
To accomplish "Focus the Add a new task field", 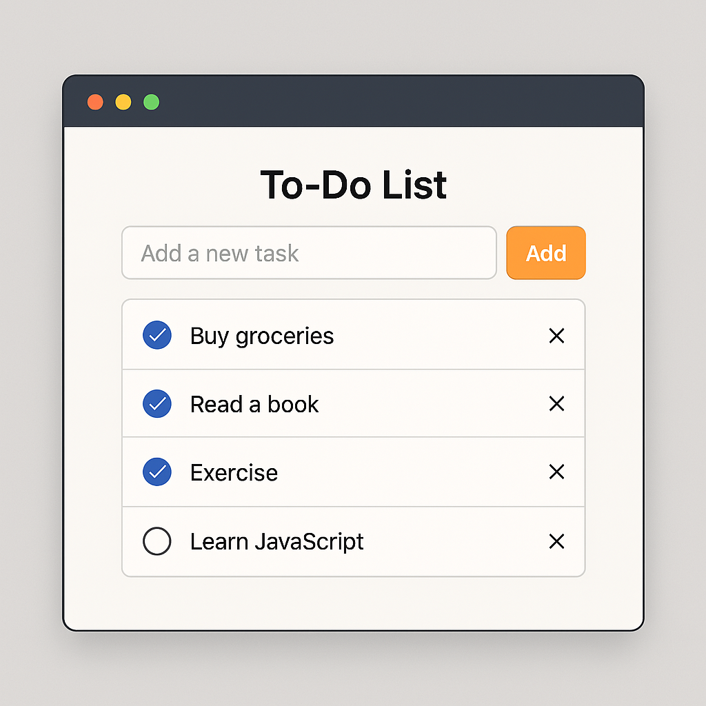I will [309, 253].
